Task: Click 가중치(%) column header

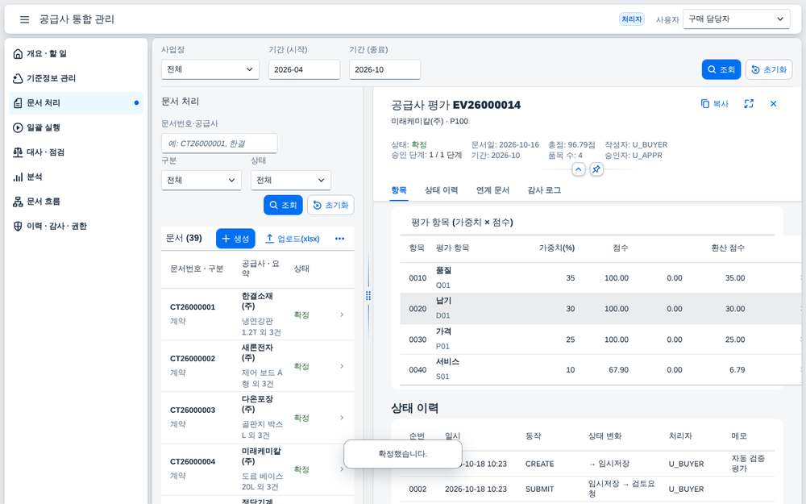Action: (556, 248)
